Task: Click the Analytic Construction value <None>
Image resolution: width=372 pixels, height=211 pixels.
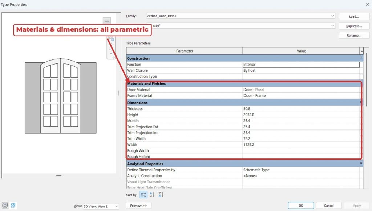Action: (301, 176)
